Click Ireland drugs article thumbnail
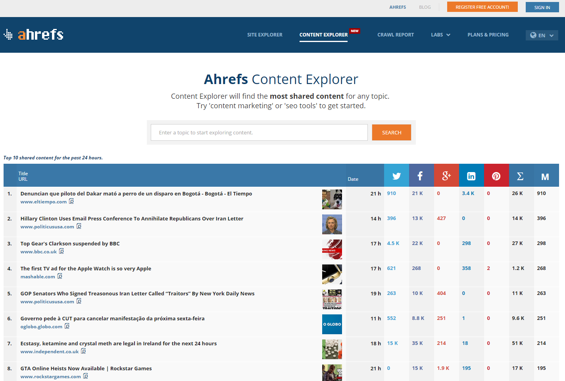Screen dimensions: 565x381 [332, 349]
